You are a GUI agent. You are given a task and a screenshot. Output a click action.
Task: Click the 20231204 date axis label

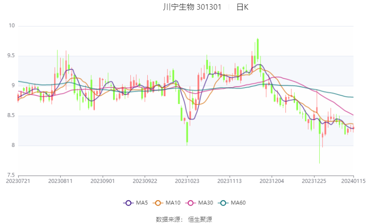271,181
